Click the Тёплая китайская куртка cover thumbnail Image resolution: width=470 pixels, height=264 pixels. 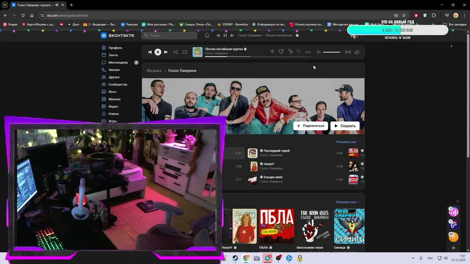[198, 52]
